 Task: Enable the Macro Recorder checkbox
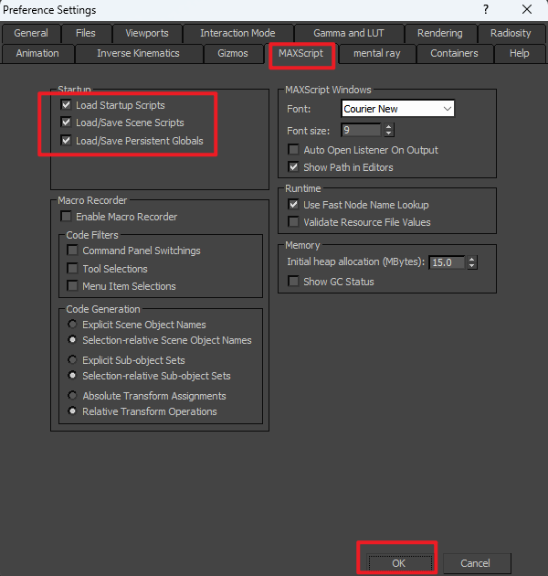pos(66,217)
